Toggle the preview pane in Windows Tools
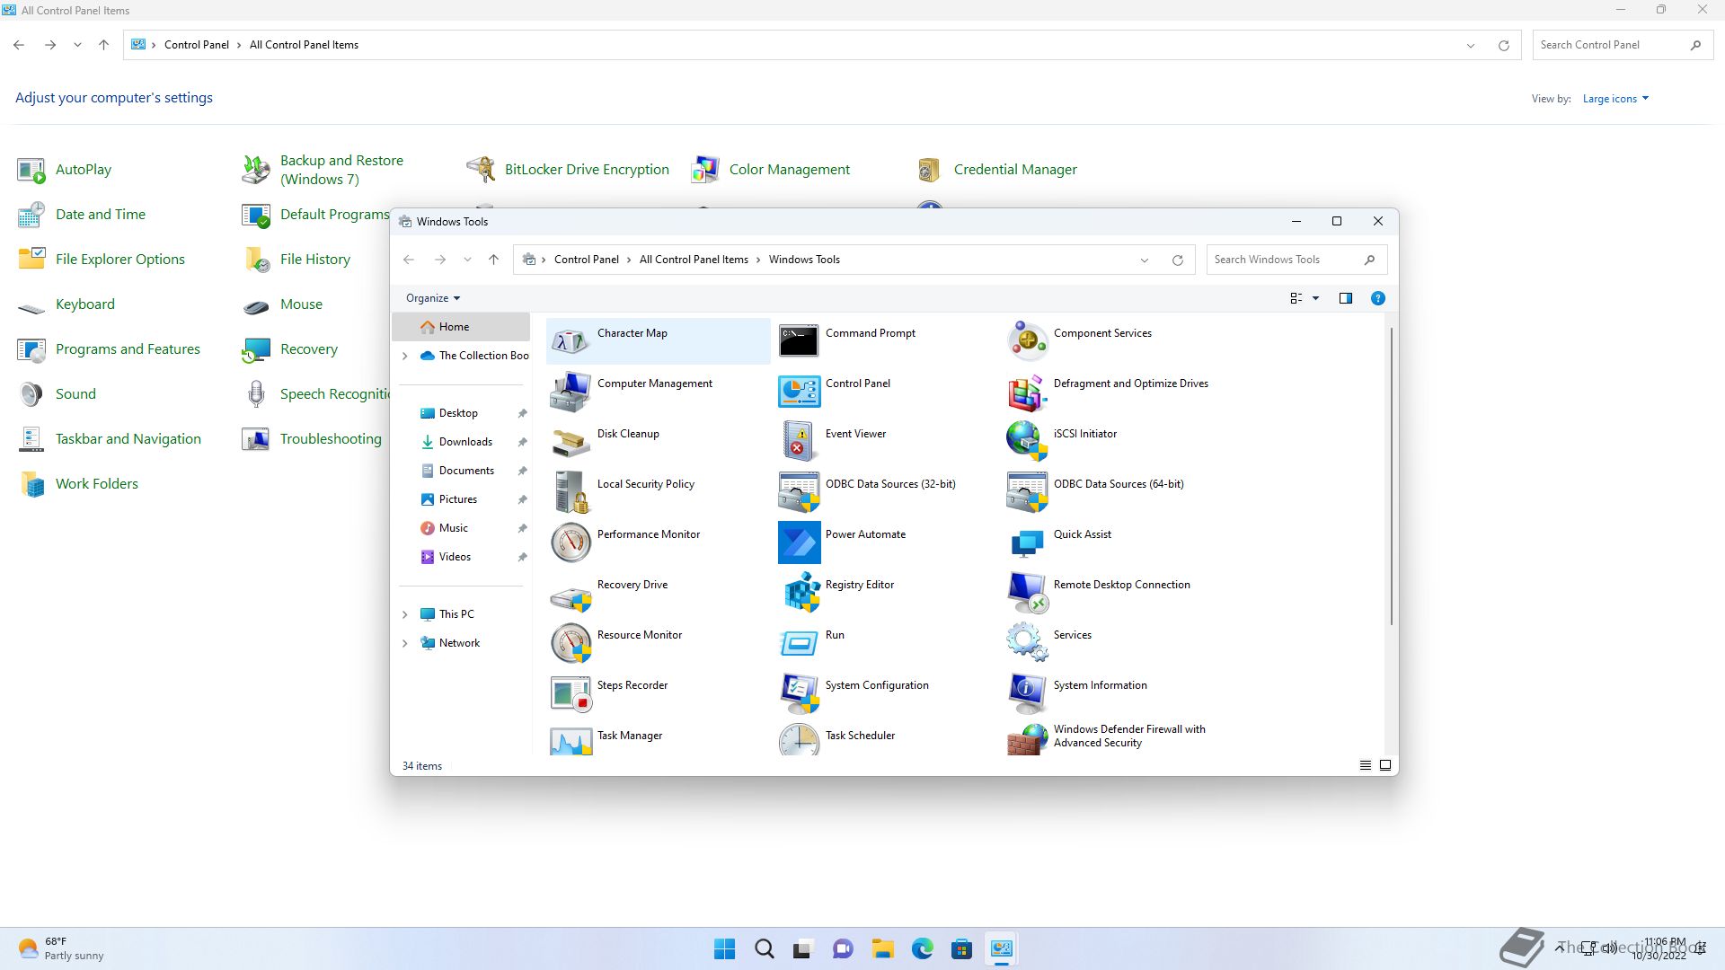Screen dimensions: 1725x970 pos(1345,298)
